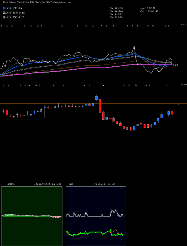This screenshot has width=187, height=246.
Task: Open the dark blue ADX indicator chart panel
Action: tap(96, 216)
